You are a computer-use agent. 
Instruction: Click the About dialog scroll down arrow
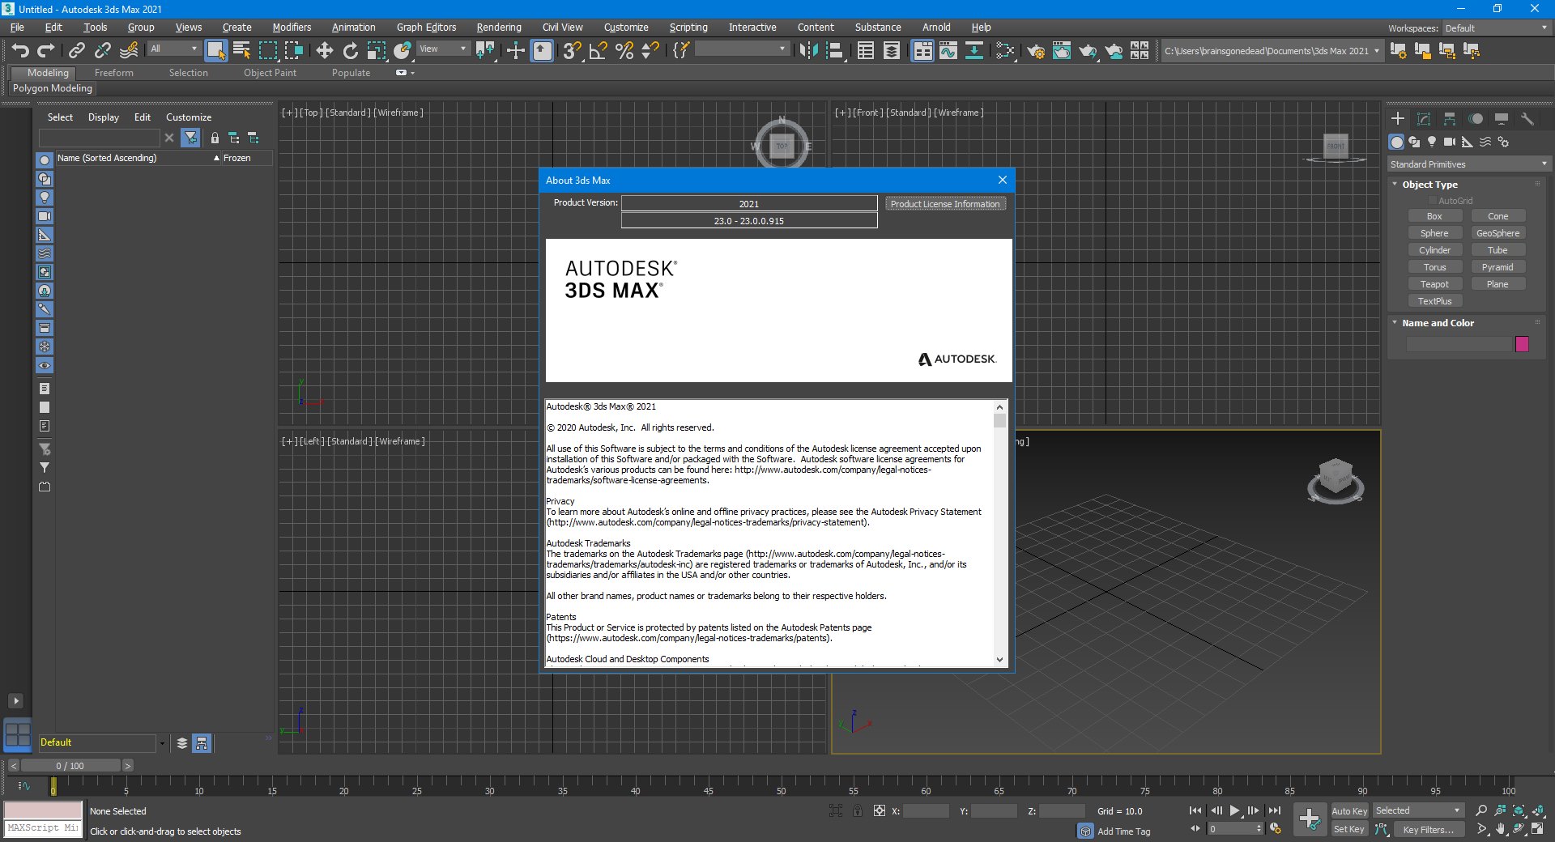point(999,659)
